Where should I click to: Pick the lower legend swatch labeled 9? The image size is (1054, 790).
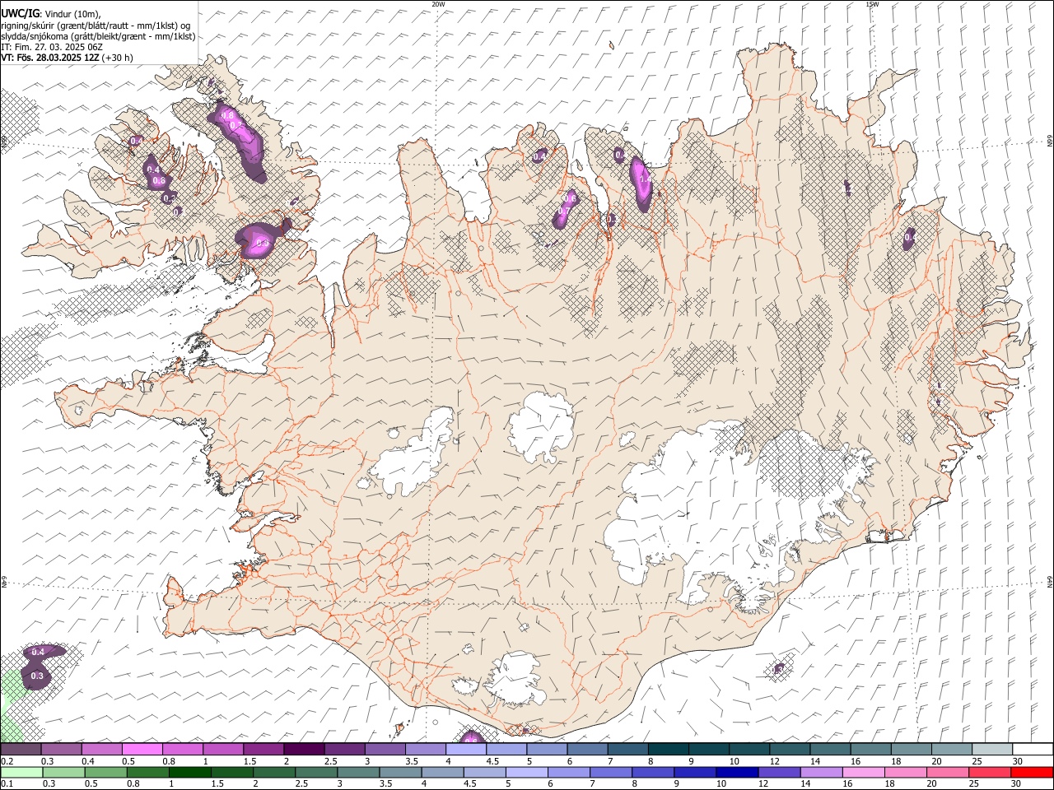[694, 772]
